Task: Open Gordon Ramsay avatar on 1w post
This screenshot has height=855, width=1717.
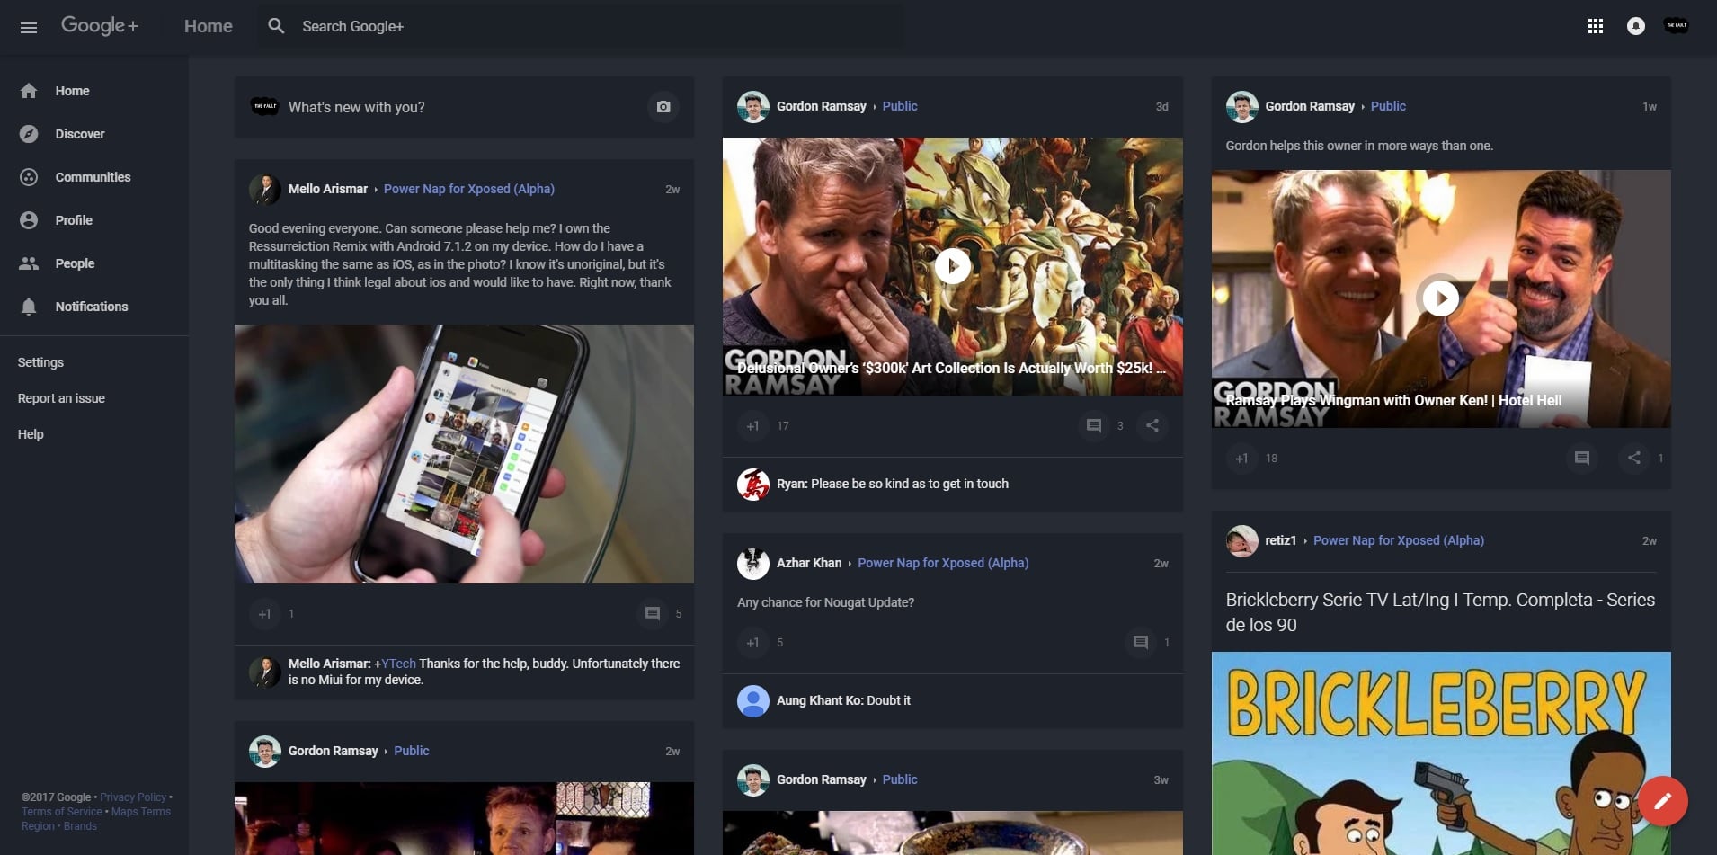Action: [x=1242, y=107]
